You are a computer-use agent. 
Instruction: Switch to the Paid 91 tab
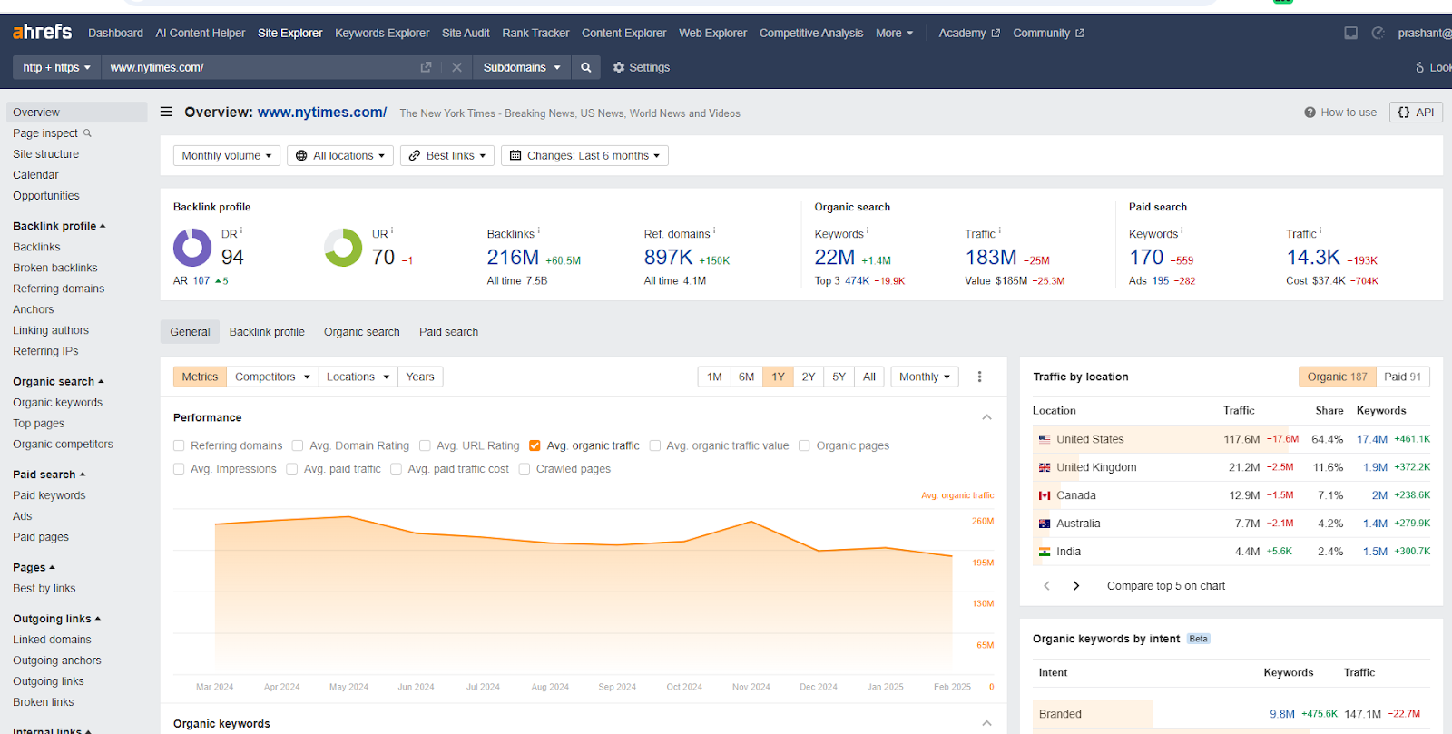pyautogui.click(x=1402, y=377)
